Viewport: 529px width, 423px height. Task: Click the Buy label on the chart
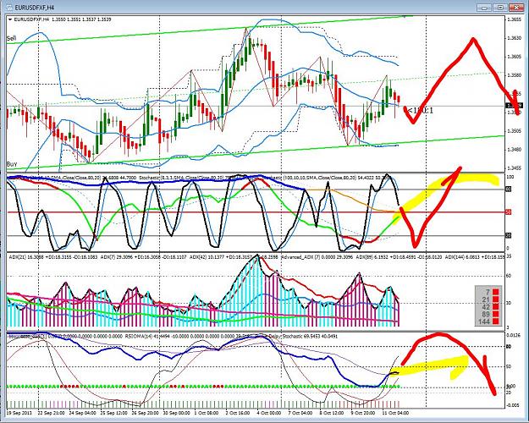point(12,164)
